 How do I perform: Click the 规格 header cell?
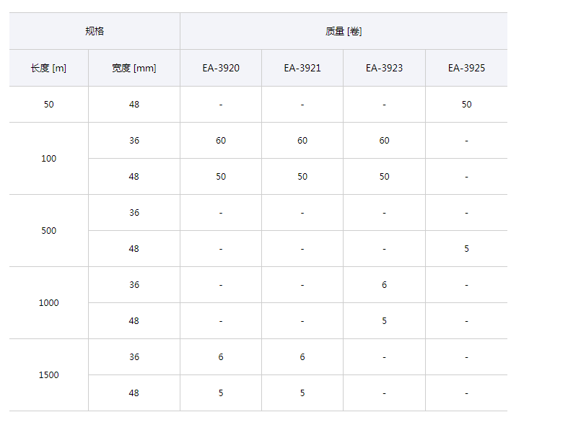tap(95, 31)
